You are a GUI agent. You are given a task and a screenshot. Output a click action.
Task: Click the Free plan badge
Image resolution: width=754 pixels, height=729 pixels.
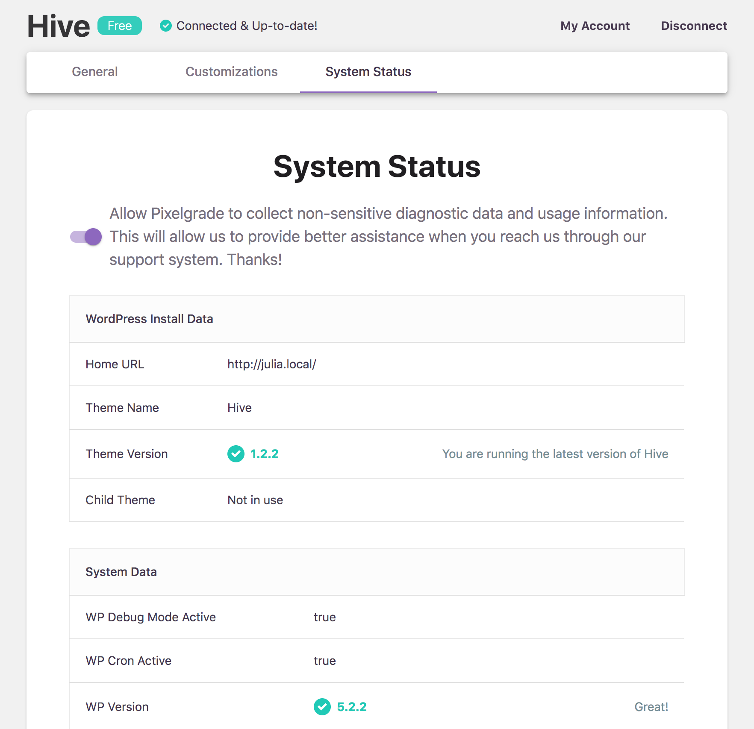pos(119,26)
